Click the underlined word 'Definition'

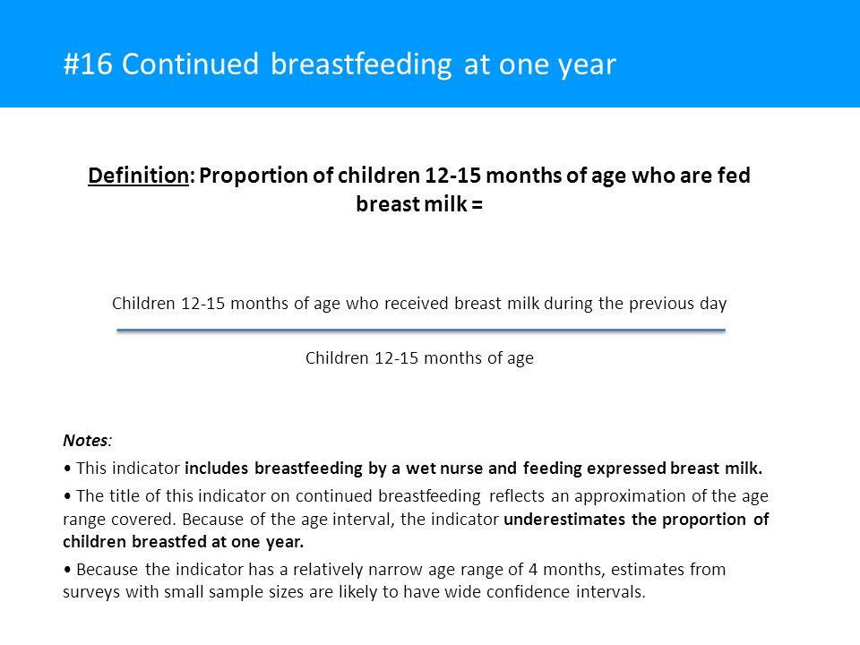pos(138,176)
